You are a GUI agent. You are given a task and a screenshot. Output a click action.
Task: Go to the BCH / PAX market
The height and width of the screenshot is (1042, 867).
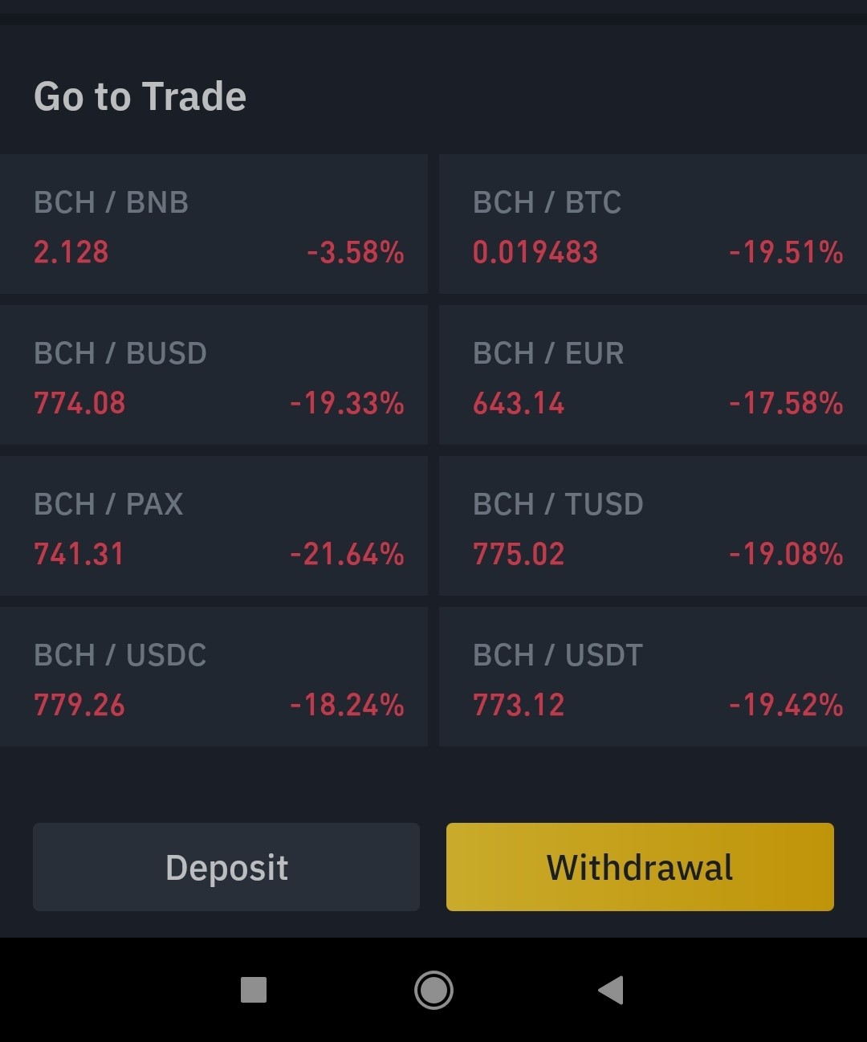[214, 526]
